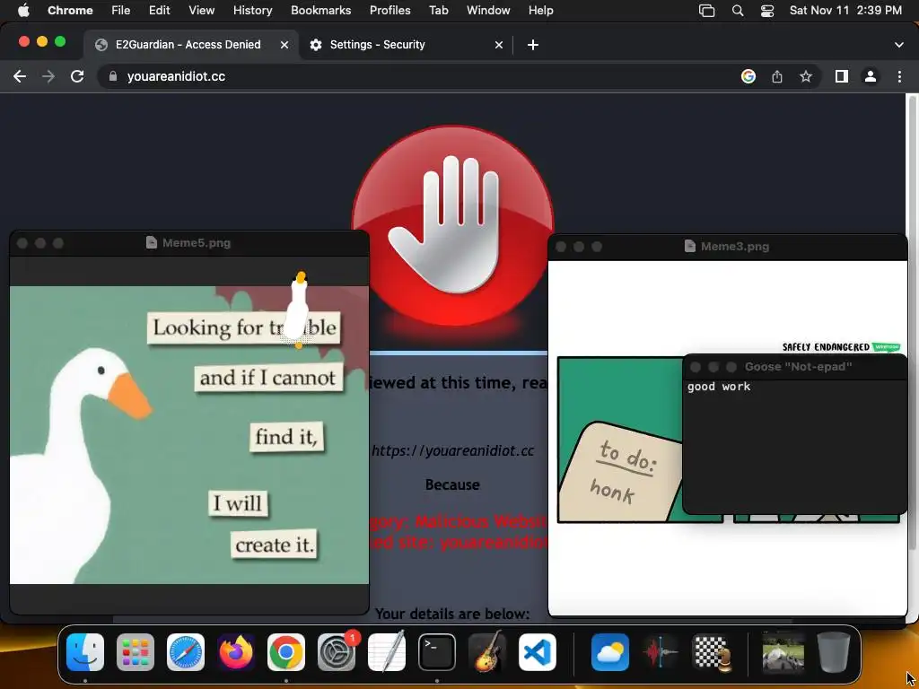Image resolution: width=919 pixels, height=689 pixels.
Task: Open the History menu
Action: point(252,11)
